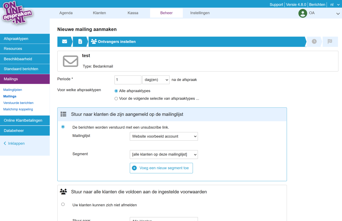This screenshot has height=221, width=342.
Task: Open the dag(en) period unit dropdown
Action: (x=156, y=80)
